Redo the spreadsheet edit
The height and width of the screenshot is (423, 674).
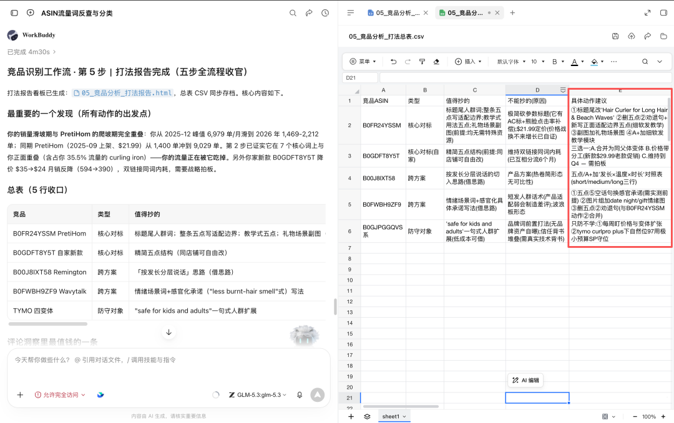point(408,62)
